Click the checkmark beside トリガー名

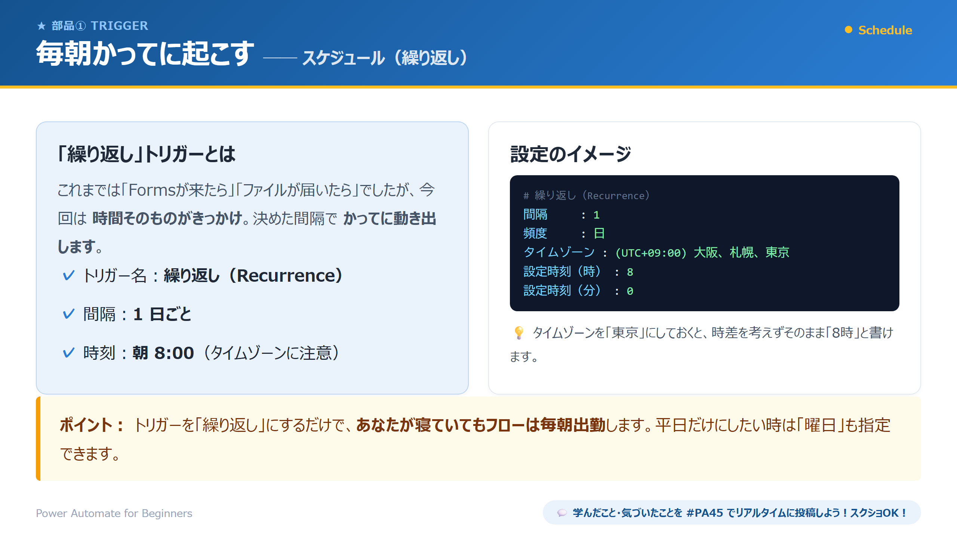[69, 276]
